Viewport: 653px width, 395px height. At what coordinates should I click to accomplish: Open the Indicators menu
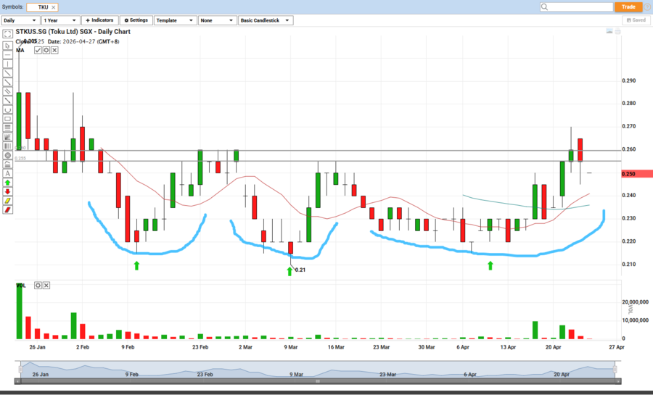tap(99, 20)
